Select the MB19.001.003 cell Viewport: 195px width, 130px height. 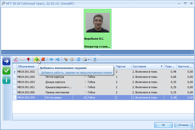(31, 82)
